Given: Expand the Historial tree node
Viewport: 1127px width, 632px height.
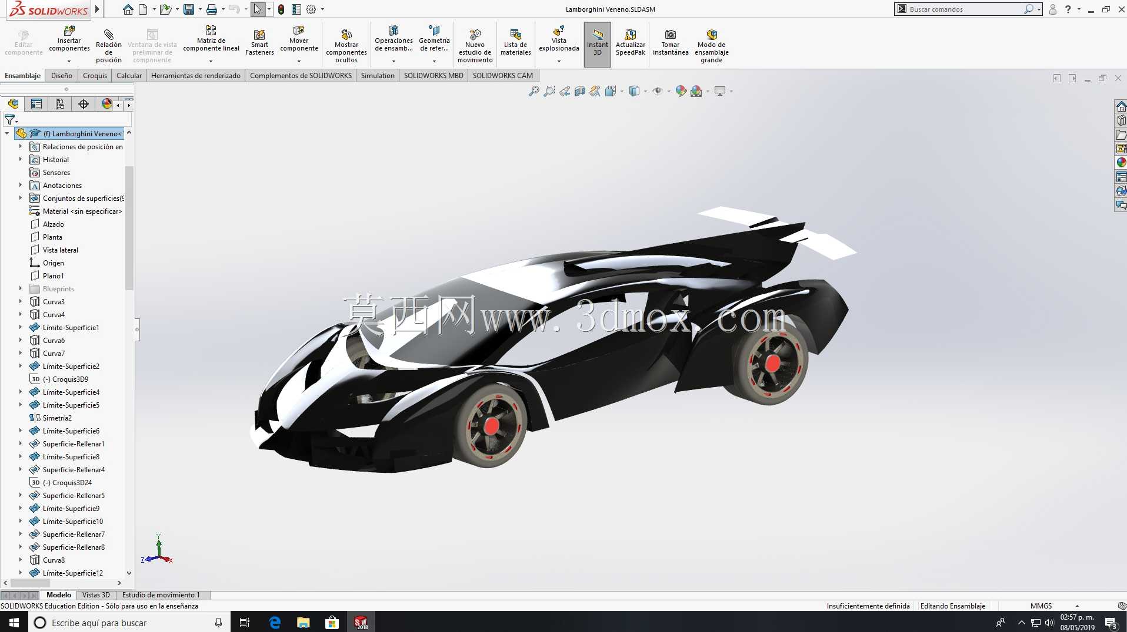Looking at the screenshot, I should 21,159.
